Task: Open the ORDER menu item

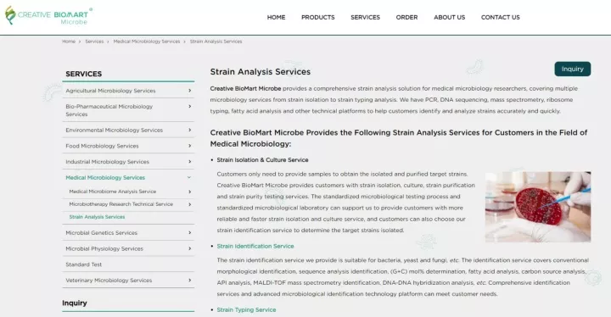Action: [406, 18]
